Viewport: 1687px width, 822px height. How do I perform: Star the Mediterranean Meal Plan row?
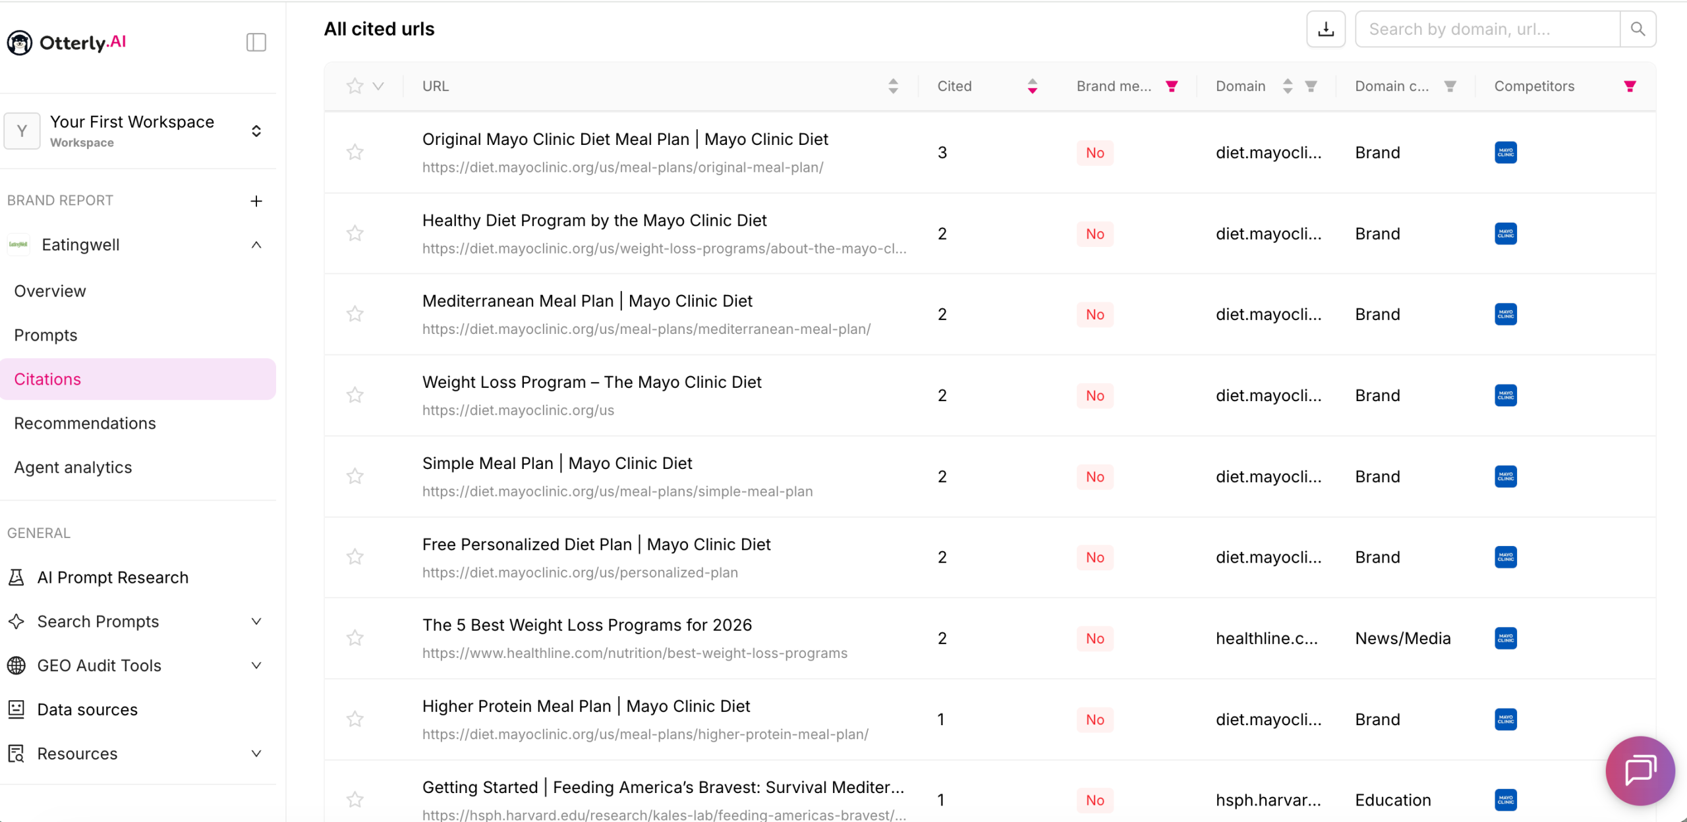(355, 314)
